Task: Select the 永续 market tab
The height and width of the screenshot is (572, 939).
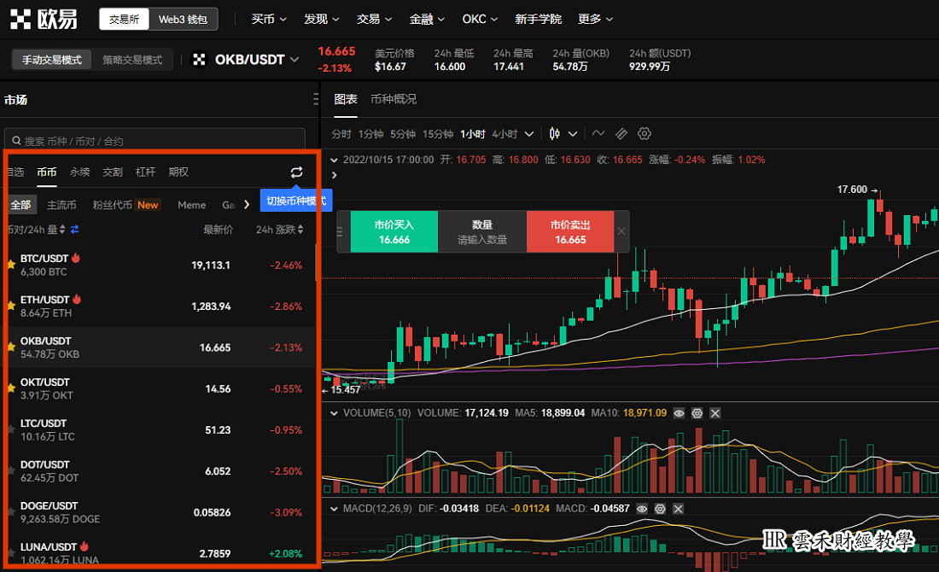Action: point(79,172)
